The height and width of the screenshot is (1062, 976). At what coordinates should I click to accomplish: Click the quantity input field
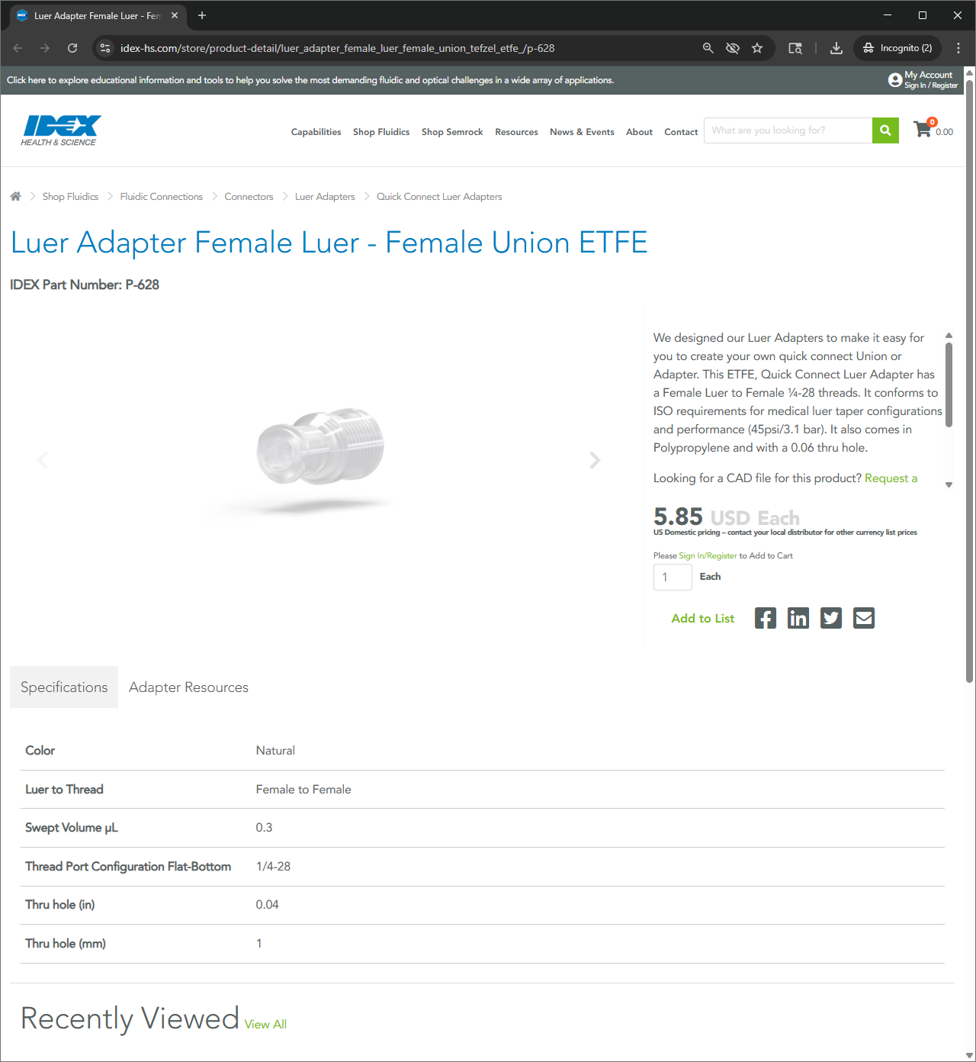click(673, 577)
